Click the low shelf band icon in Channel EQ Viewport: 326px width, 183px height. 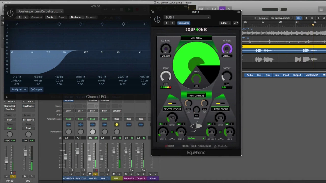[x=38, y=24]
